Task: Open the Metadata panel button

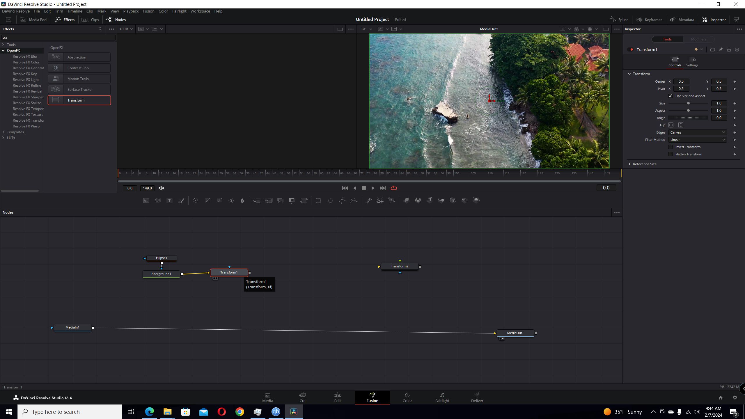Action: 682,19
